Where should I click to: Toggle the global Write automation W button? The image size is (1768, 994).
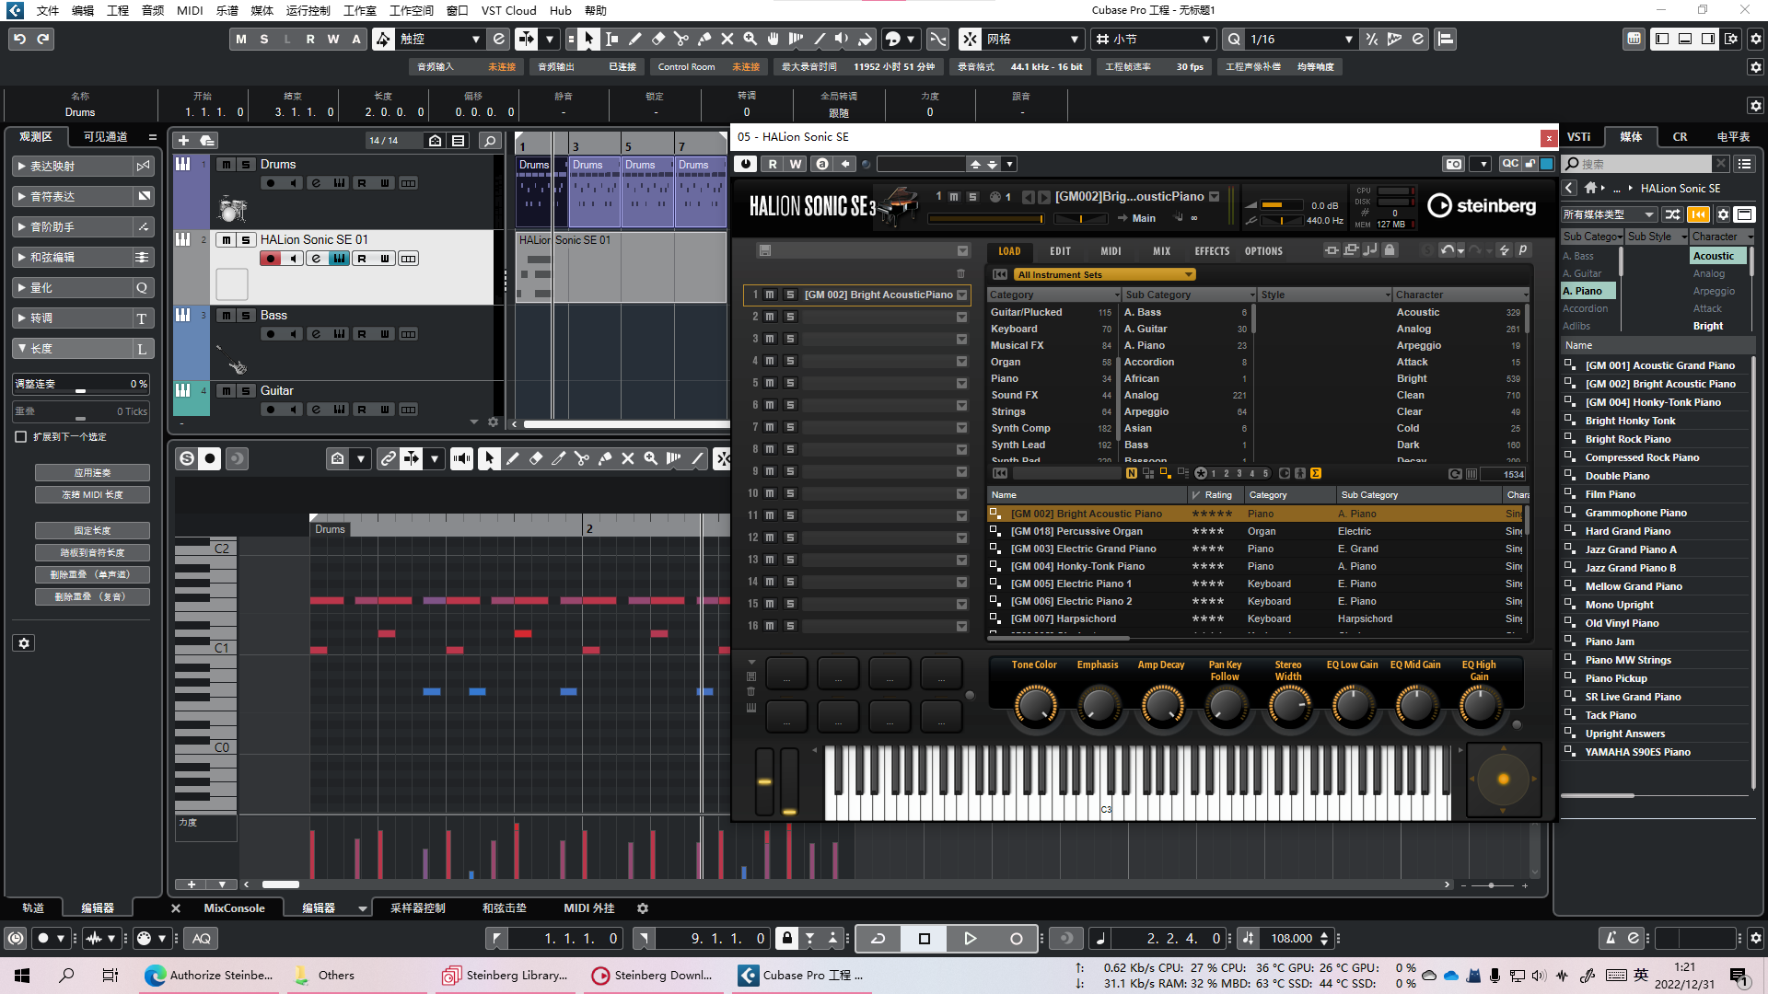click(332, 39)
